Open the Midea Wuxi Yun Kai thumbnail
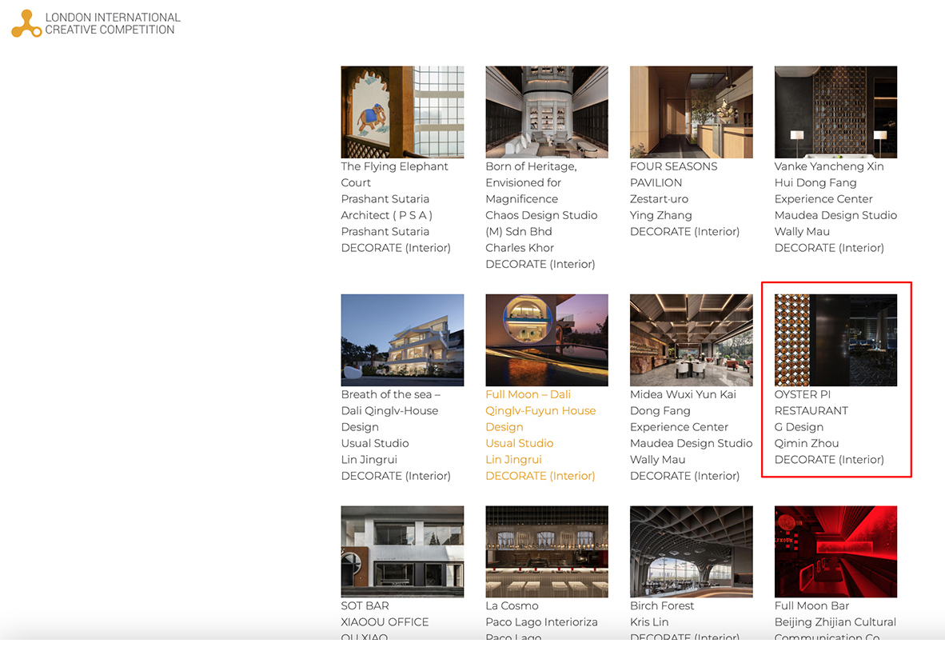945x667 pixels. click(x=692, y=340)
